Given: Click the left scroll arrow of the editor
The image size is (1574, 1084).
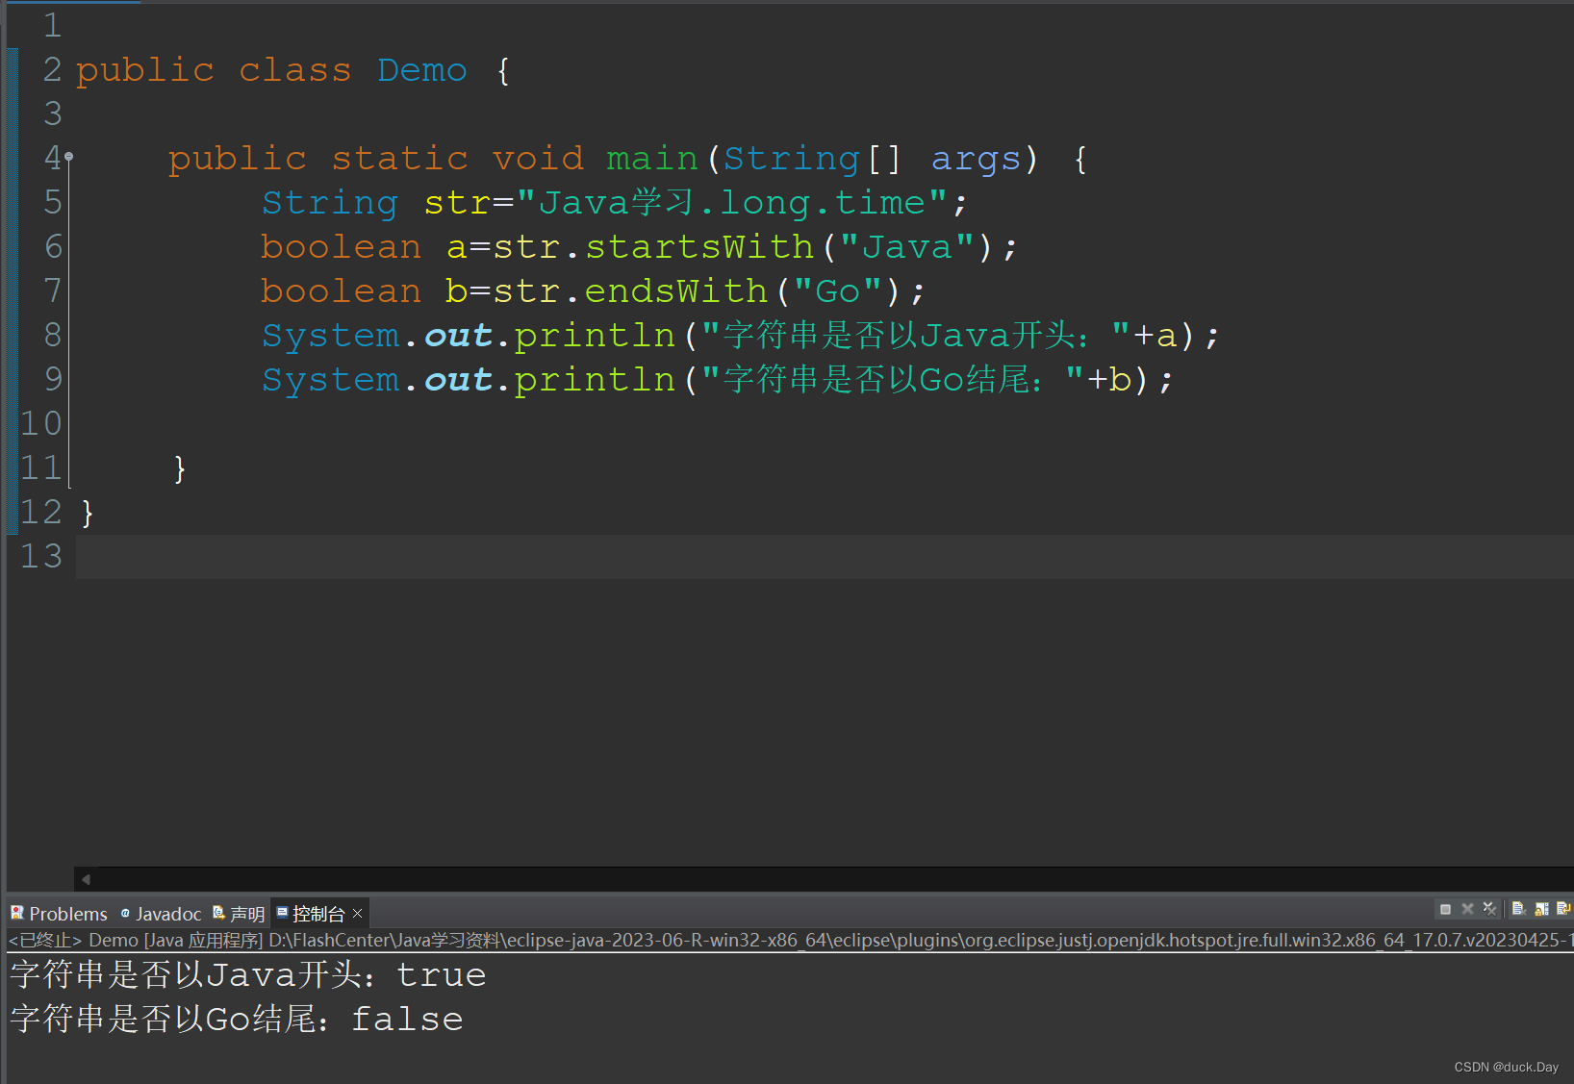Looking at the screenshot, I should point(85,878).
